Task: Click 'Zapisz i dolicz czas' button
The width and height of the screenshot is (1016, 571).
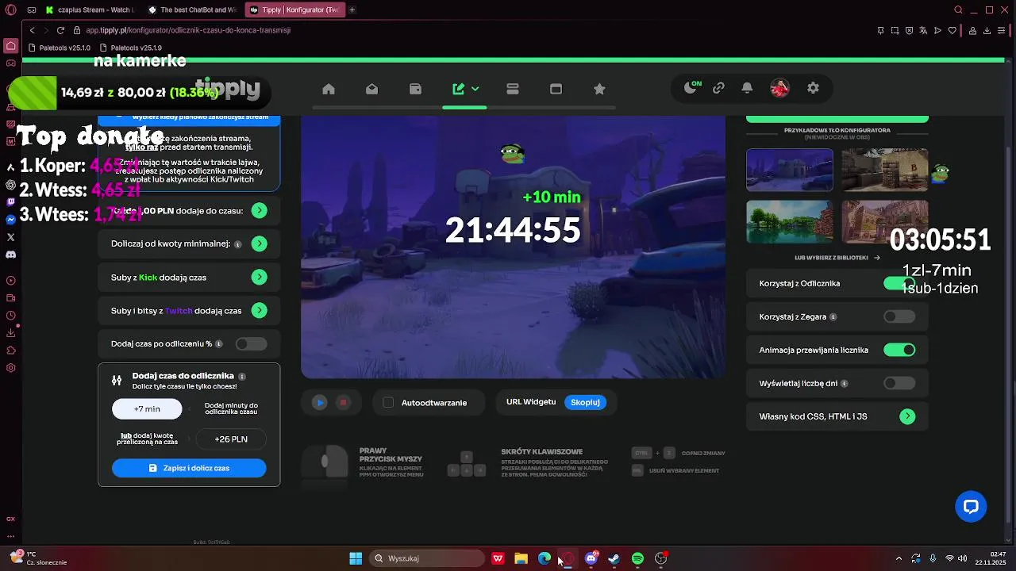Action: click(x=189, y=468)
